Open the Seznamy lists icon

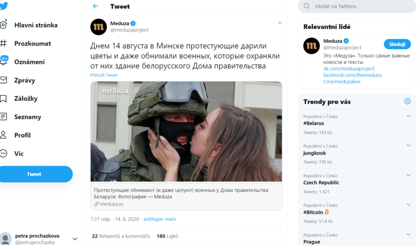3,117
